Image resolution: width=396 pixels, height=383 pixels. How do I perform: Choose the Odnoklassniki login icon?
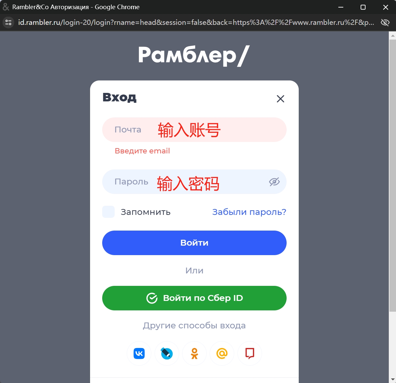(x=194, y=354)
